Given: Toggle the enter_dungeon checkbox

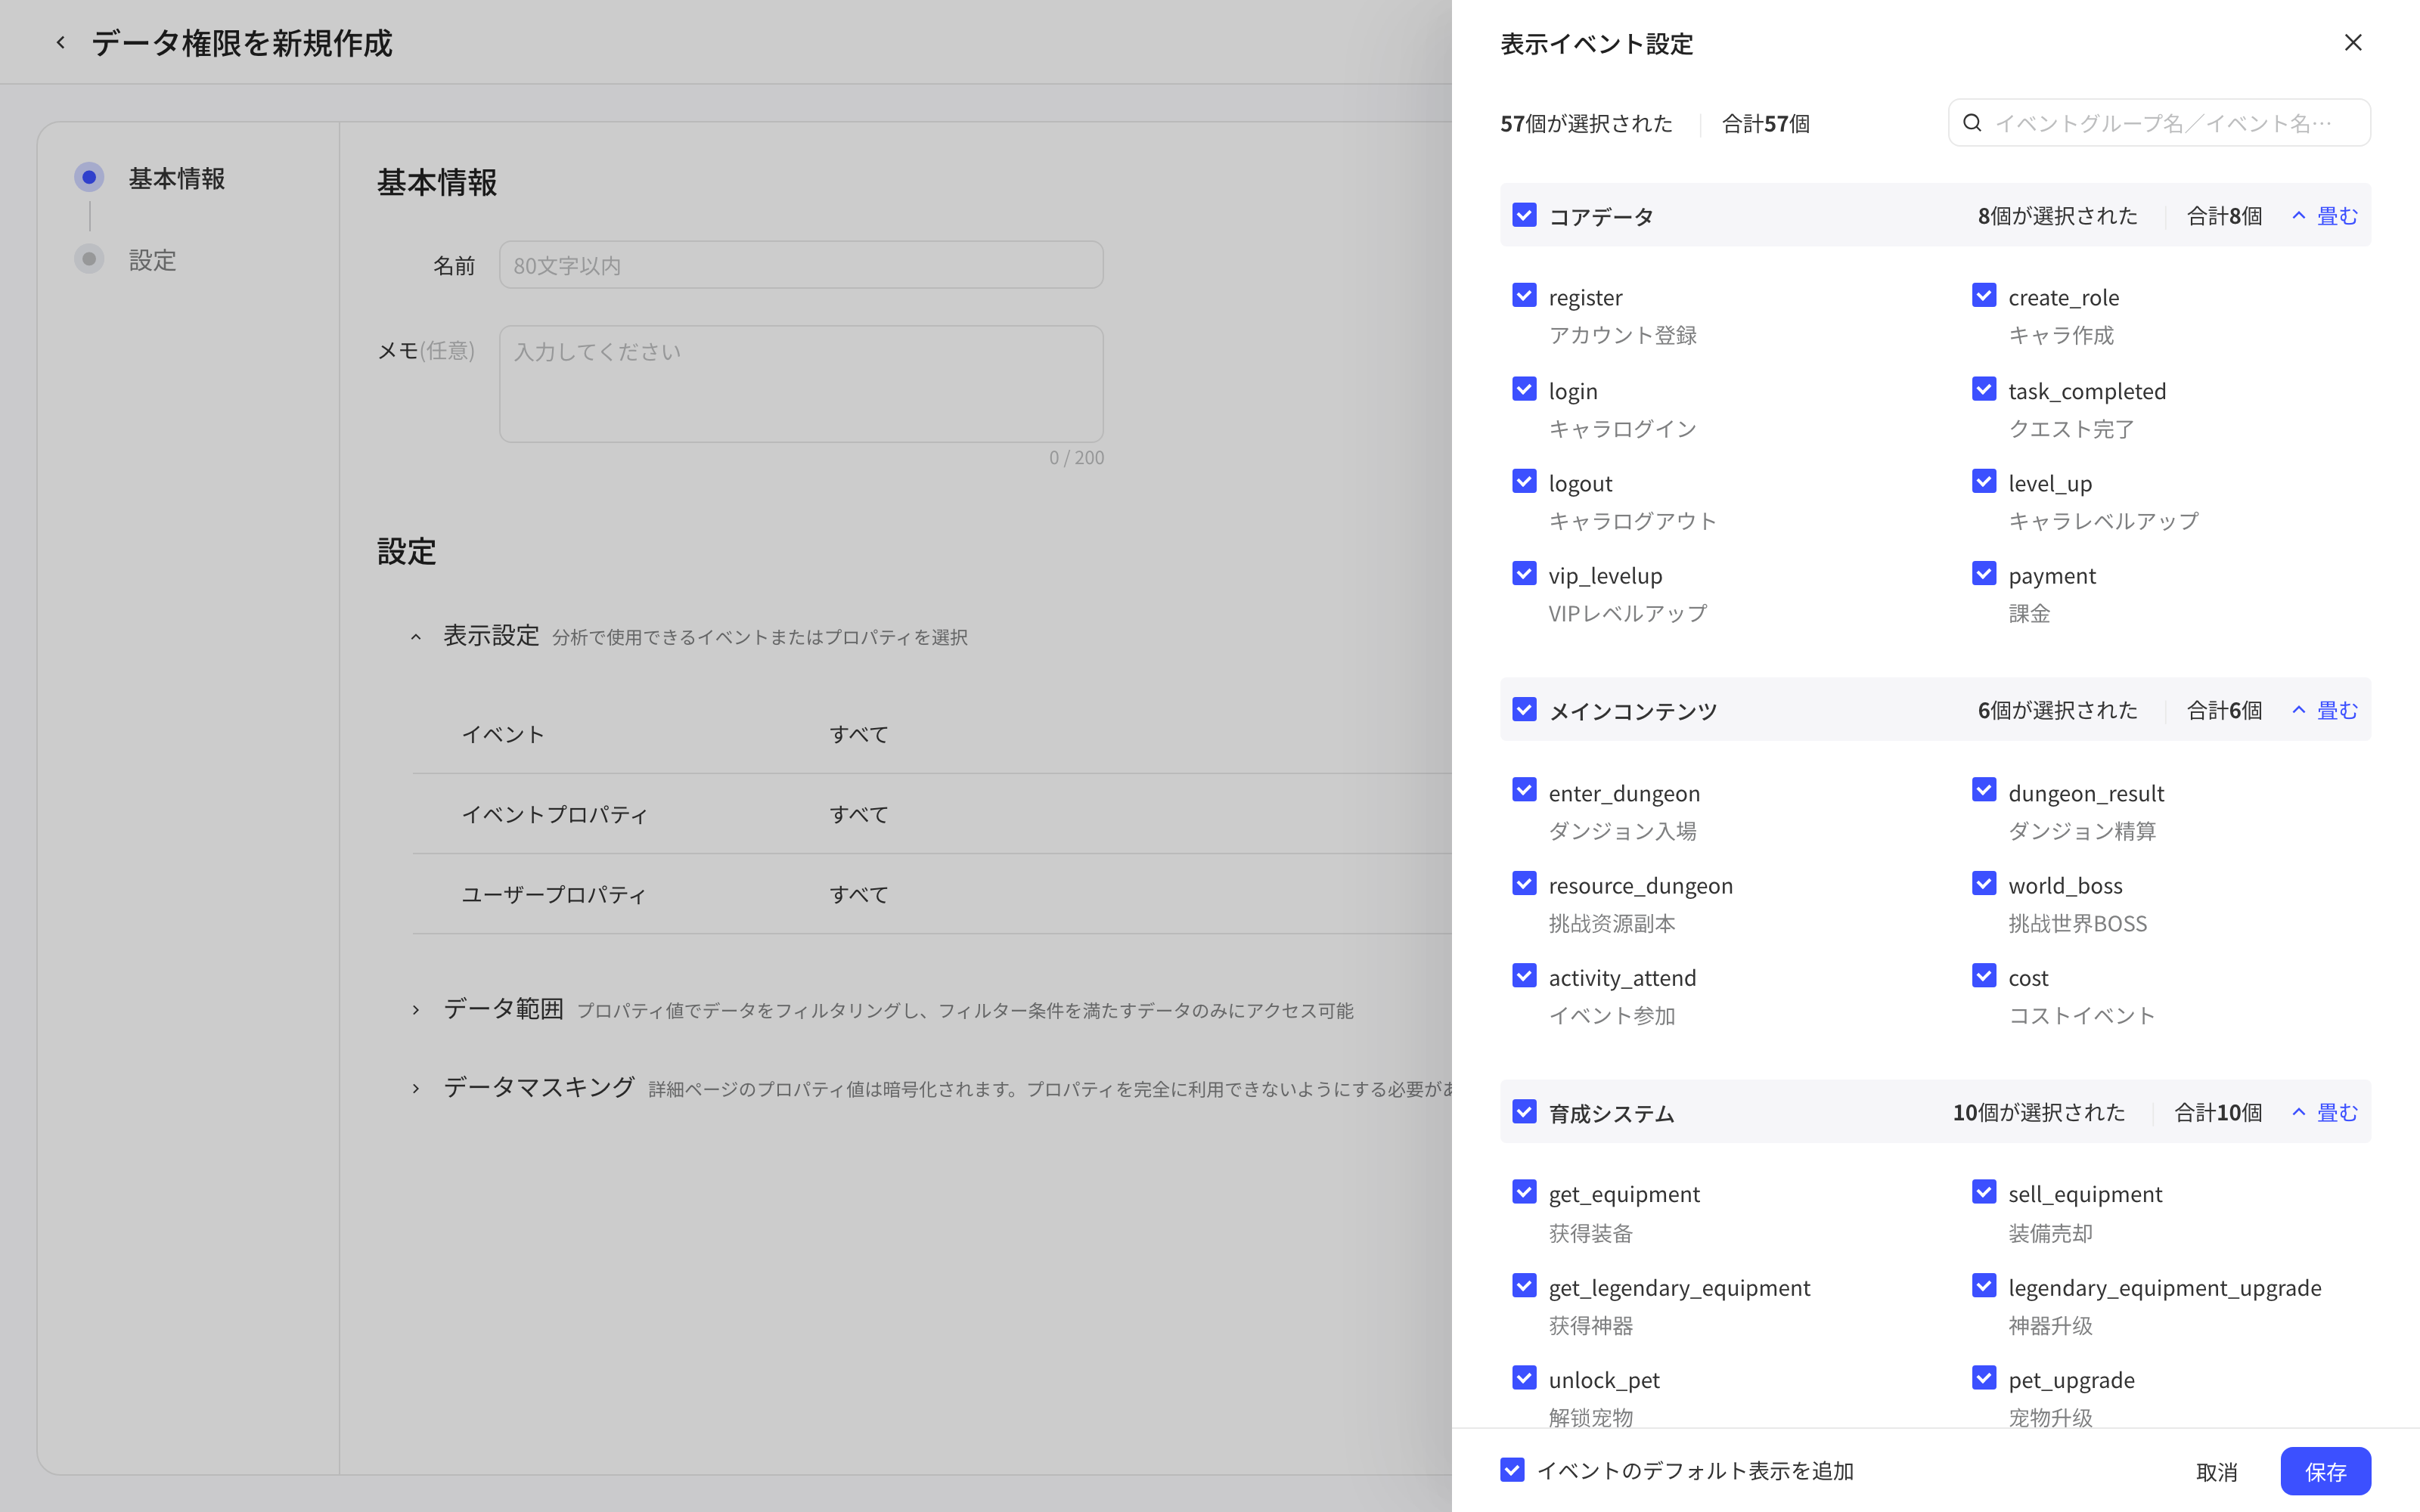Looking at the screenshot, I should [x=1524, y=790].
